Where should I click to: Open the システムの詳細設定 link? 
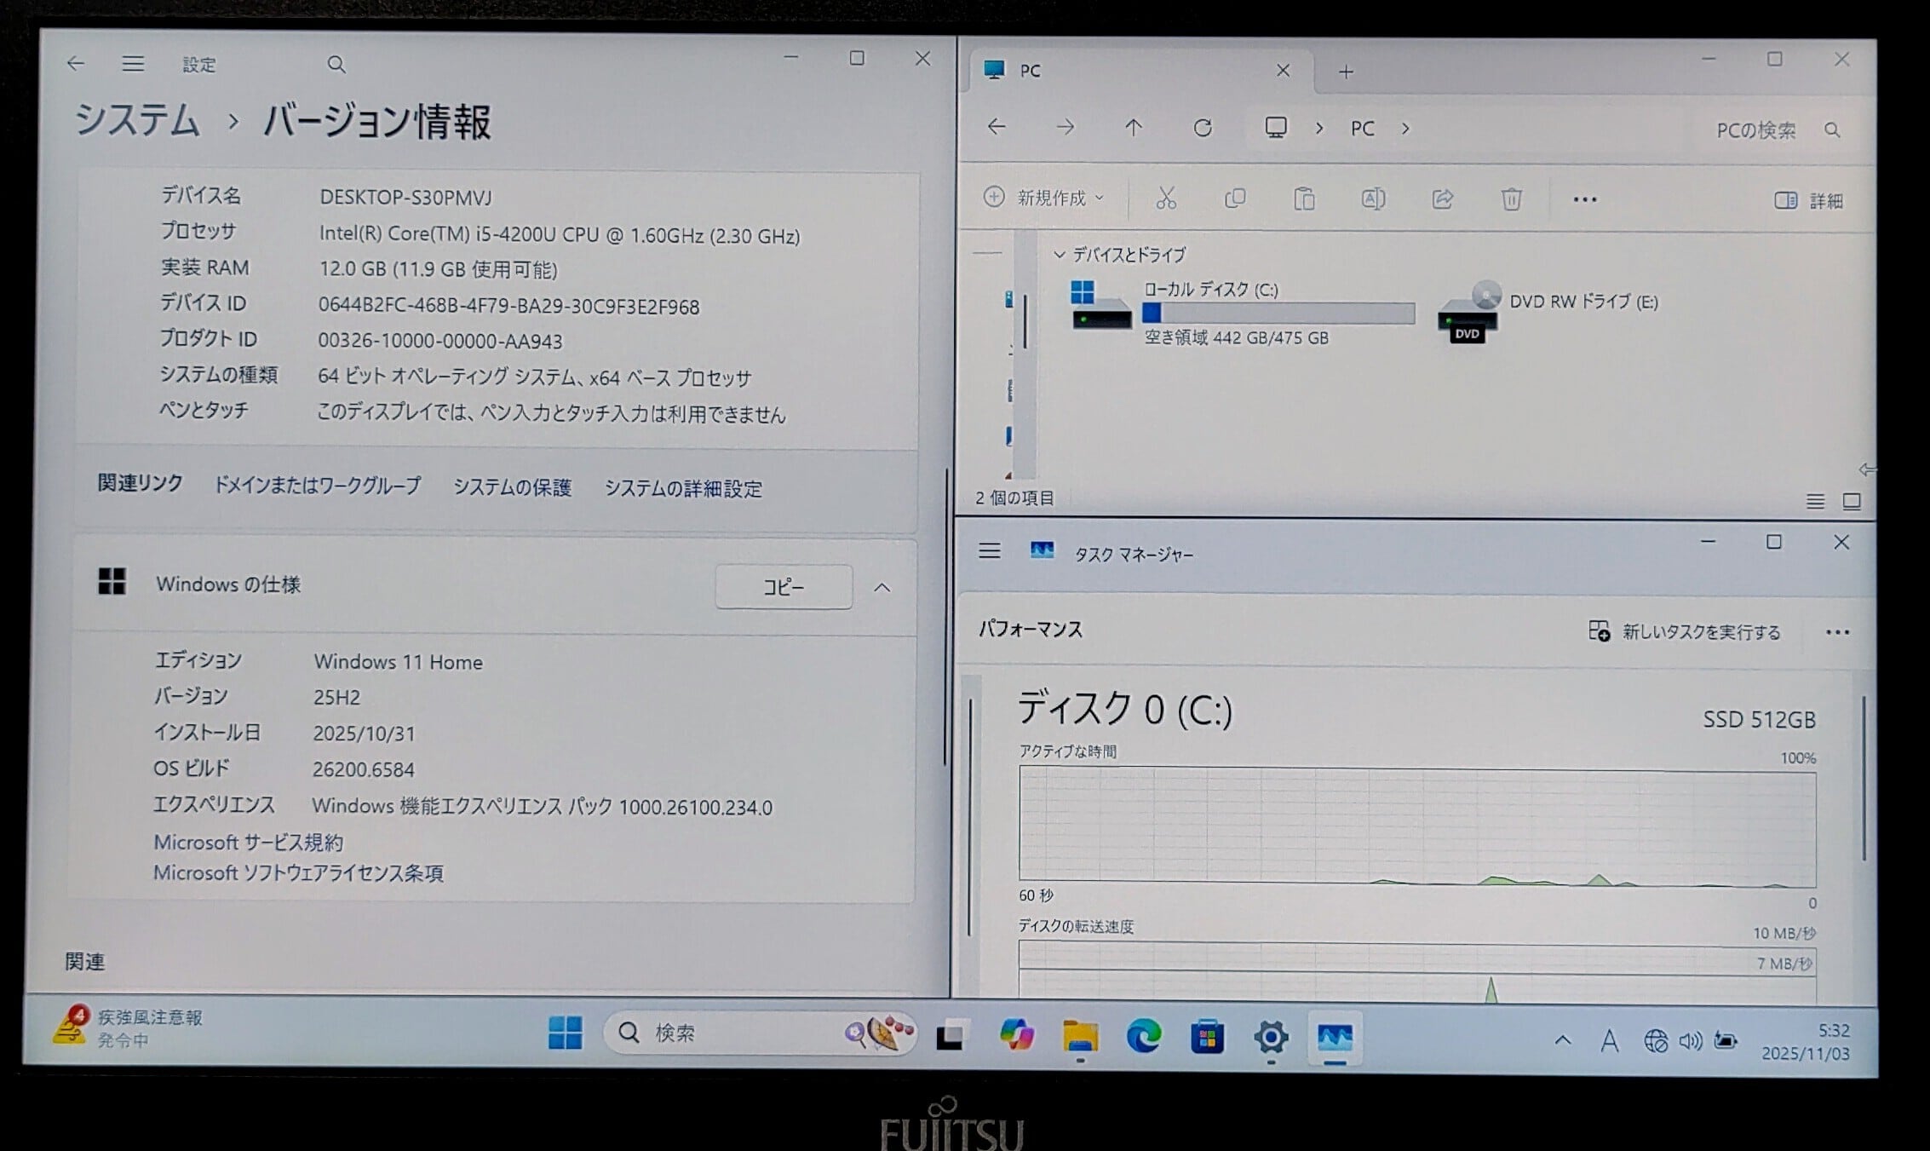(683, 489)
